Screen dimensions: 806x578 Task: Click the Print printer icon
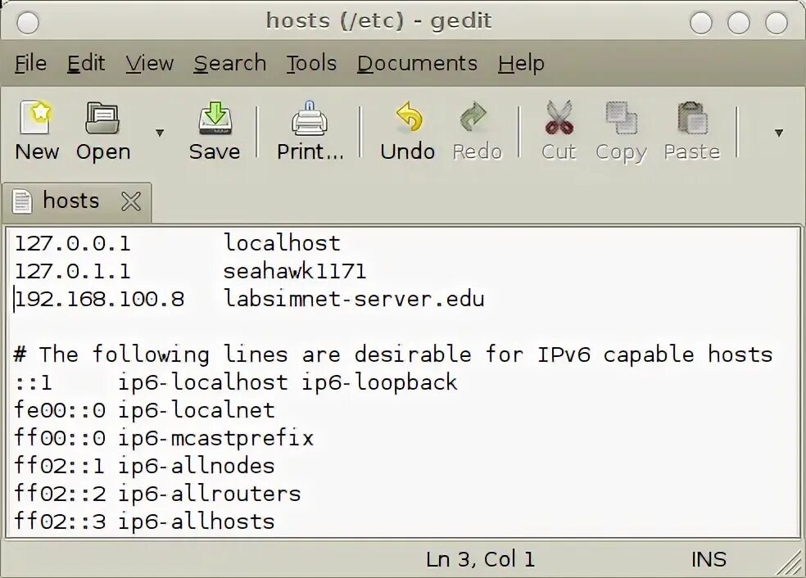310,118
